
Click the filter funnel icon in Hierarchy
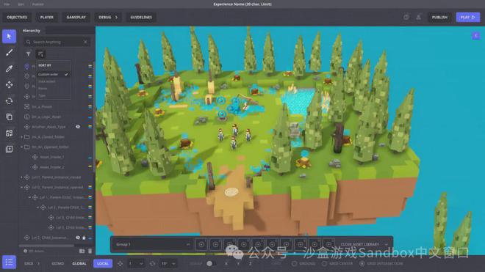pos(28,54)
